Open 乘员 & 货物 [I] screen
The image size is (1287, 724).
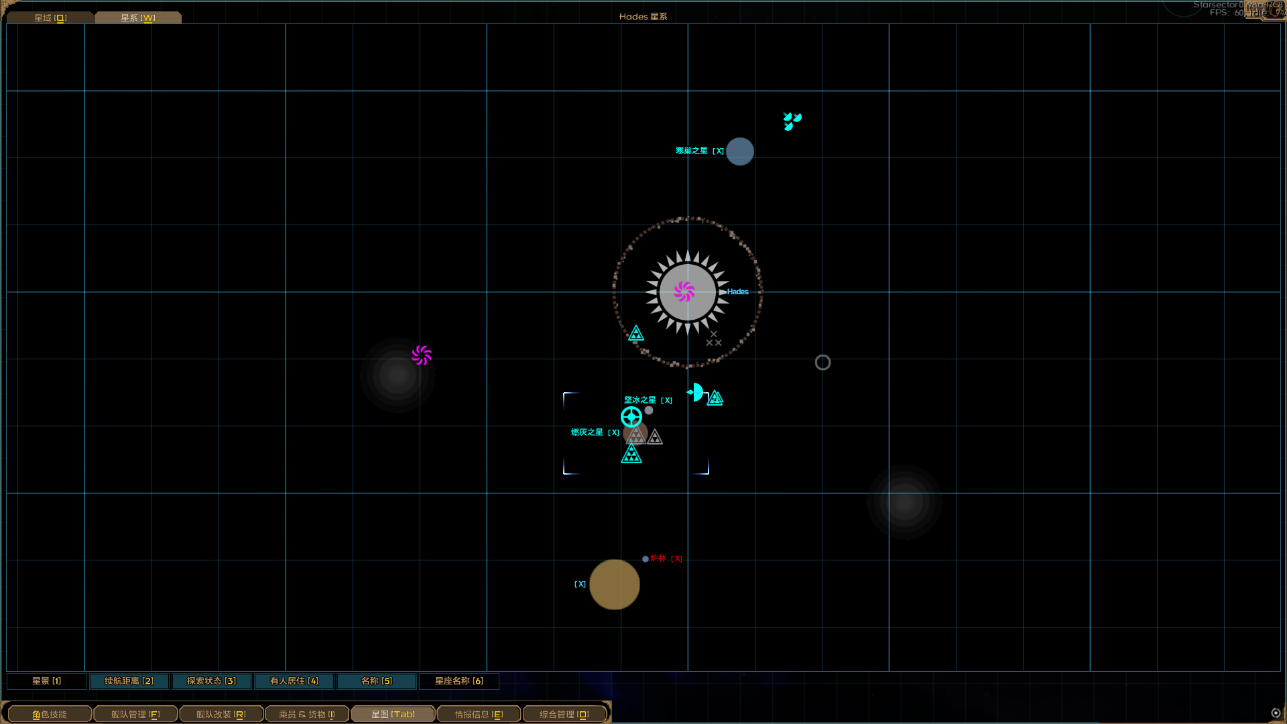click(x=307, y=715)
